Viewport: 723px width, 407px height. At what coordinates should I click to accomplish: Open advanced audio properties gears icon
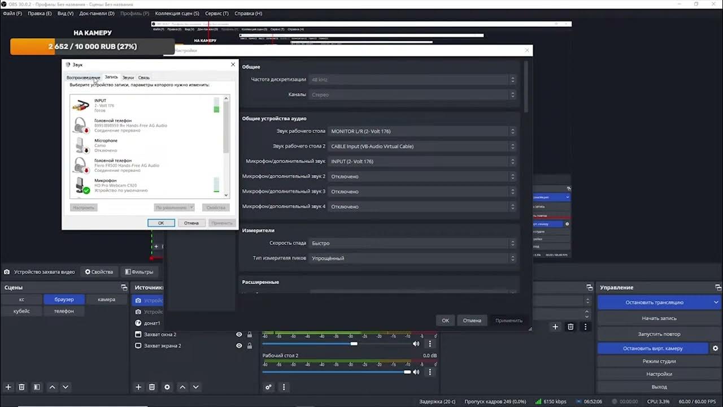(x=269, y=387)
